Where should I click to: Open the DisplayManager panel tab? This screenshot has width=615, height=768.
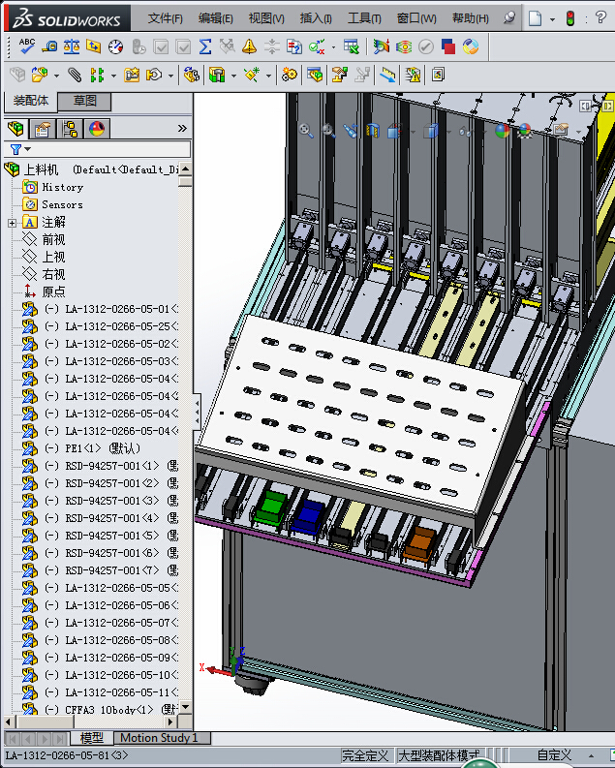point(97,129)
